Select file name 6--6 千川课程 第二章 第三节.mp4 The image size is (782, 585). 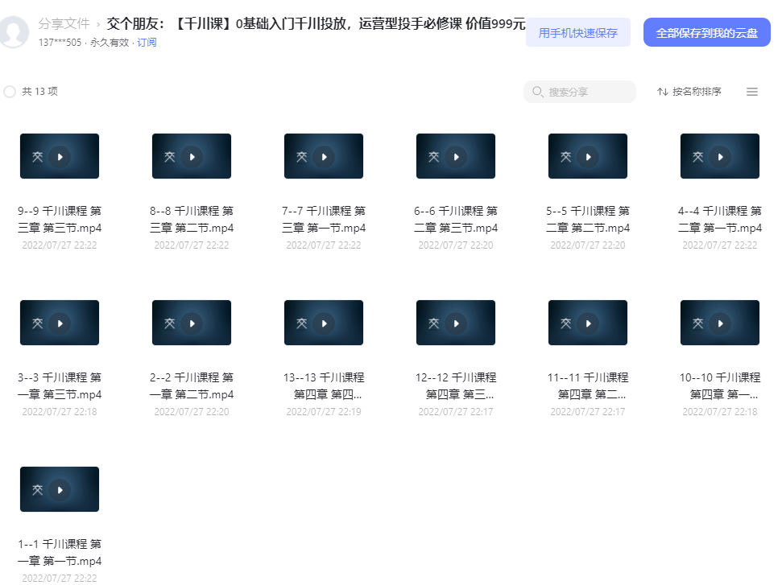(x=456, y=219)
